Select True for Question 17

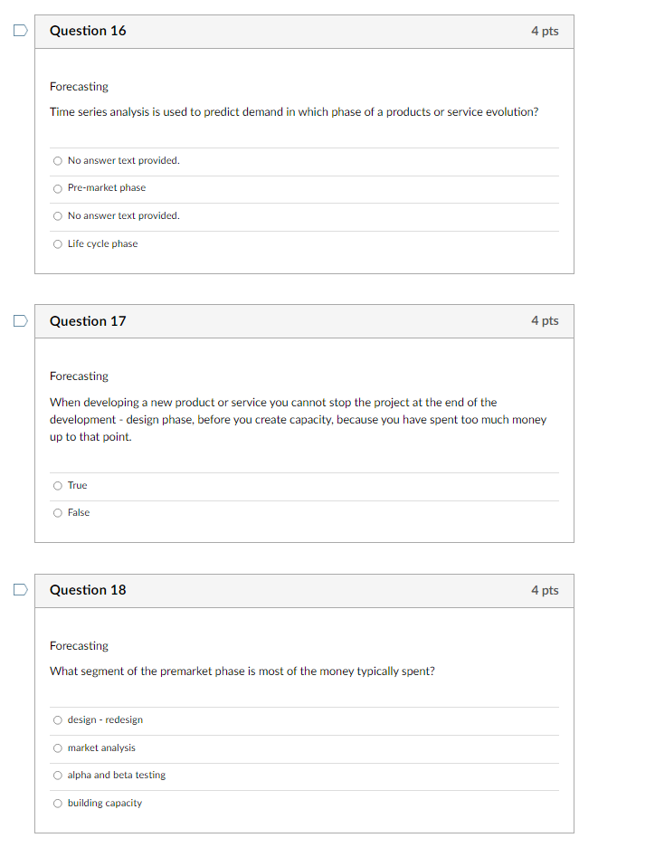point(56,485)
